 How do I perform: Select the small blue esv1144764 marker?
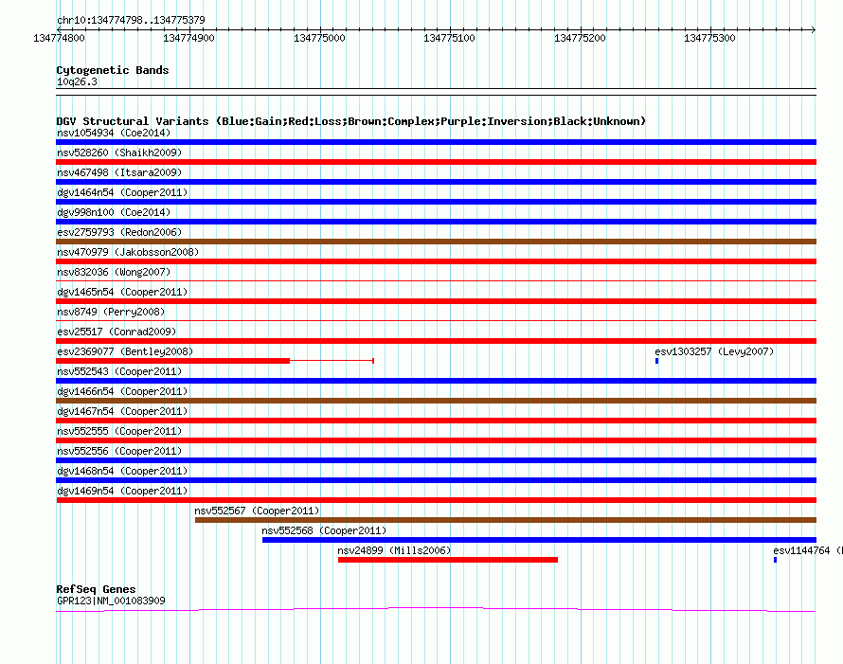pos(775,560)
